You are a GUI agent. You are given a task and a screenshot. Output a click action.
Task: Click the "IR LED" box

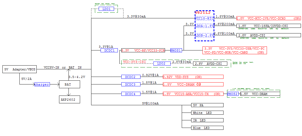tap(207, 120)
